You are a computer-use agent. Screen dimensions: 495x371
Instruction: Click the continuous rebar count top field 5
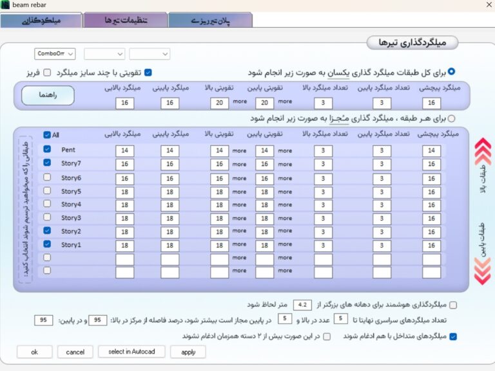tap(340, 319)
